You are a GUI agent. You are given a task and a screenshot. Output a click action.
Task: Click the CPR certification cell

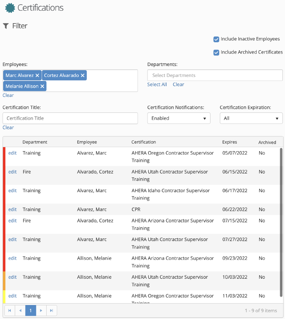click(136, 209)
